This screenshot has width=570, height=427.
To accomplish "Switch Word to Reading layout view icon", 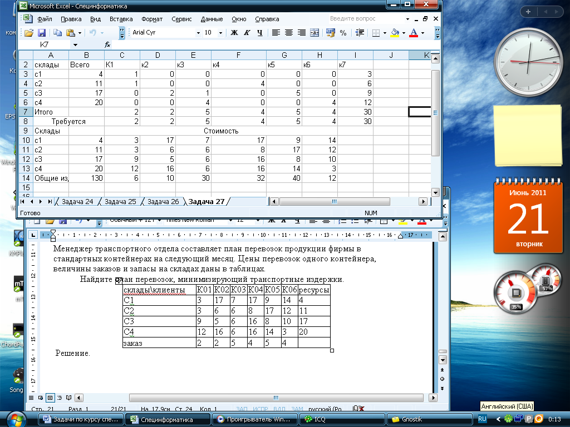I will 68,398.
